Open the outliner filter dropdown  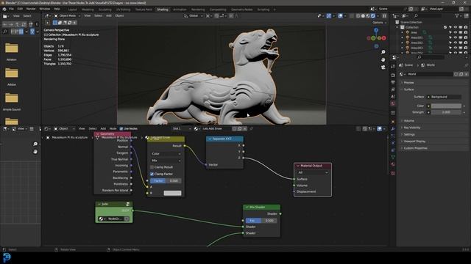coord(458,15)
